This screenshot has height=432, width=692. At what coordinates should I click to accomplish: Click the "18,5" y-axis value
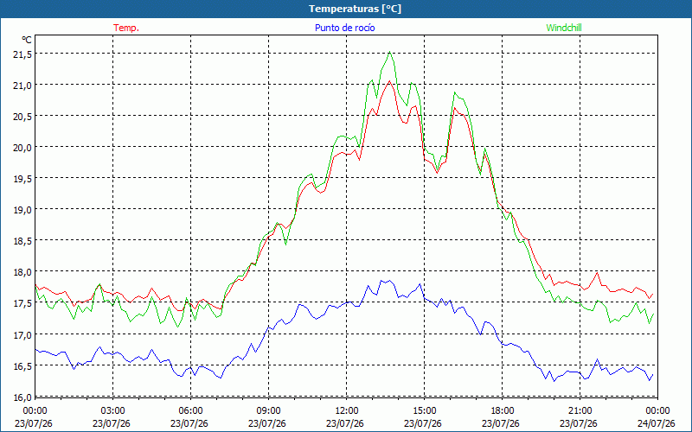pos(24,241)
